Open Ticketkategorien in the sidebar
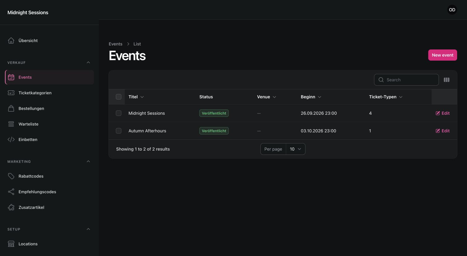Viewport: 467px width, 256px height. tap(49, 93)
